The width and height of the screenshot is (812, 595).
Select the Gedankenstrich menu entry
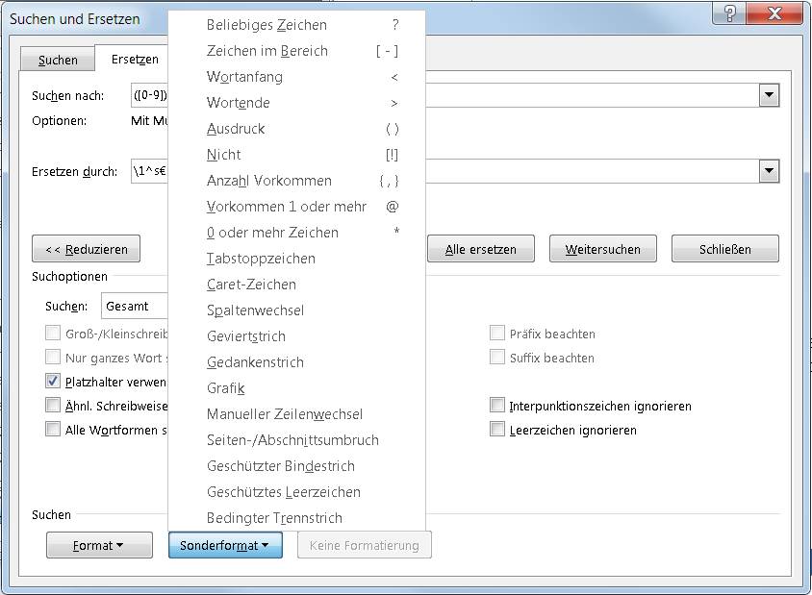[x=255, y=362]
